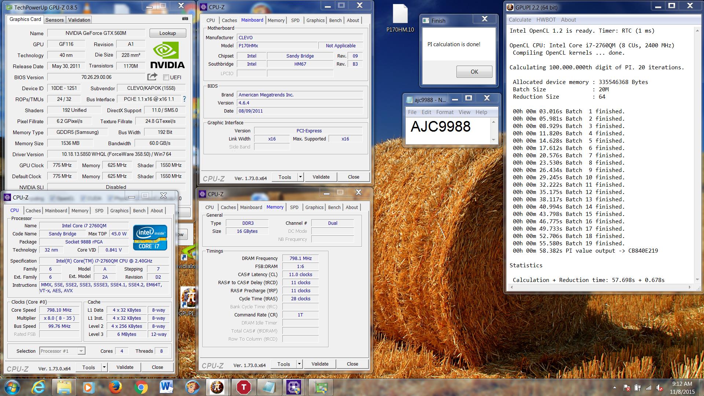Open the Calculate menu in GPUPI
Screen dimensions: 704x396
tap(520, 20)
